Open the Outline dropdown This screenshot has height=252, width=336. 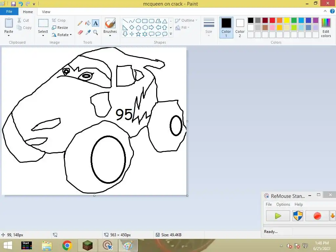[x=186, y=20]
